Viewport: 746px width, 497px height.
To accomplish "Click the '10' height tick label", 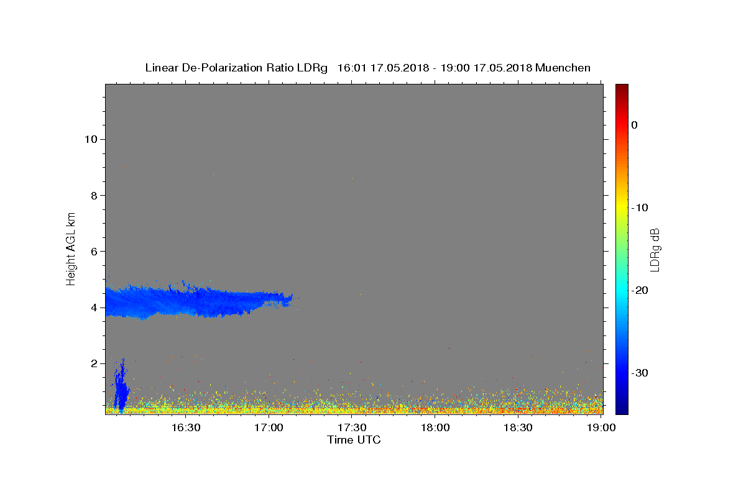I will coord(91,139).
